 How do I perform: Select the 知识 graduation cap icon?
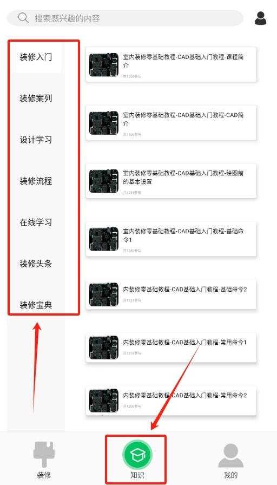[x=136, y=454]
